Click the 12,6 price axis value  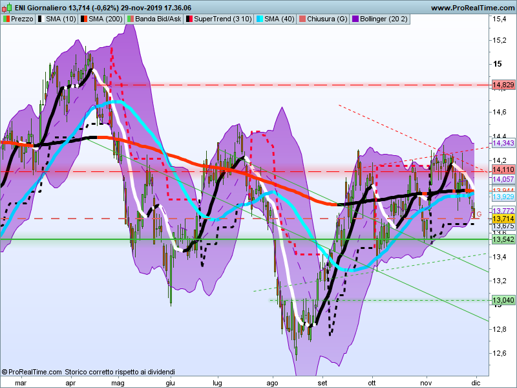tap(499, 353)
